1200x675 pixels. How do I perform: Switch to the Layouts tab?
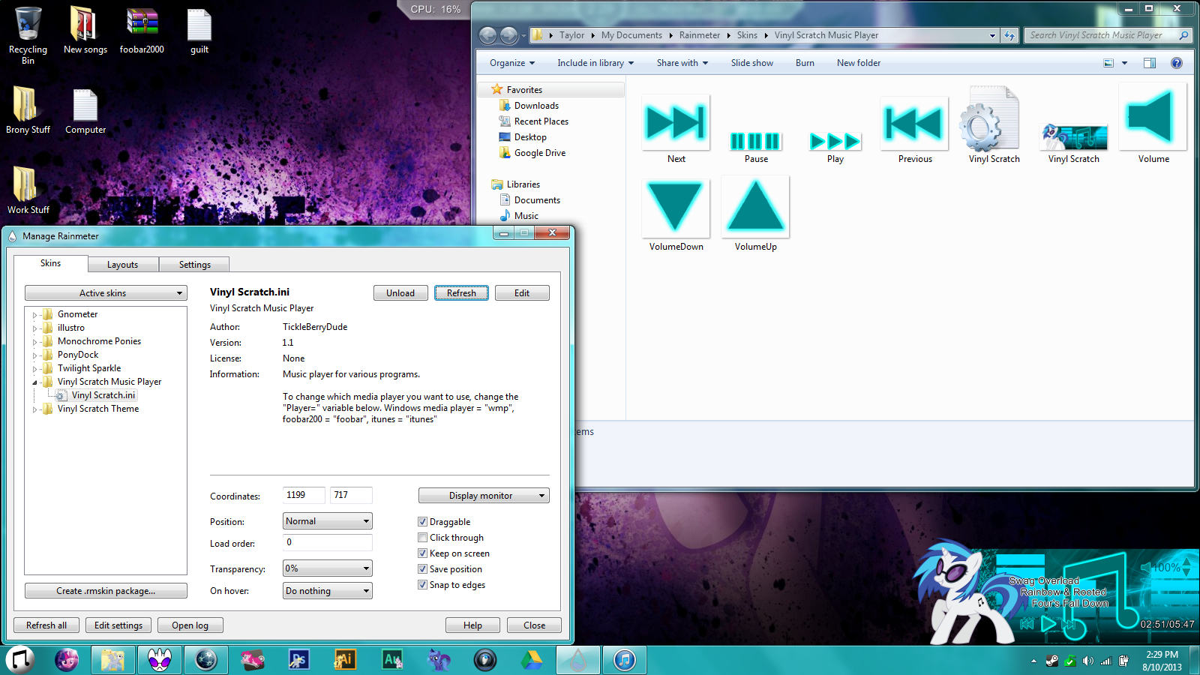(x=122, y=265)
